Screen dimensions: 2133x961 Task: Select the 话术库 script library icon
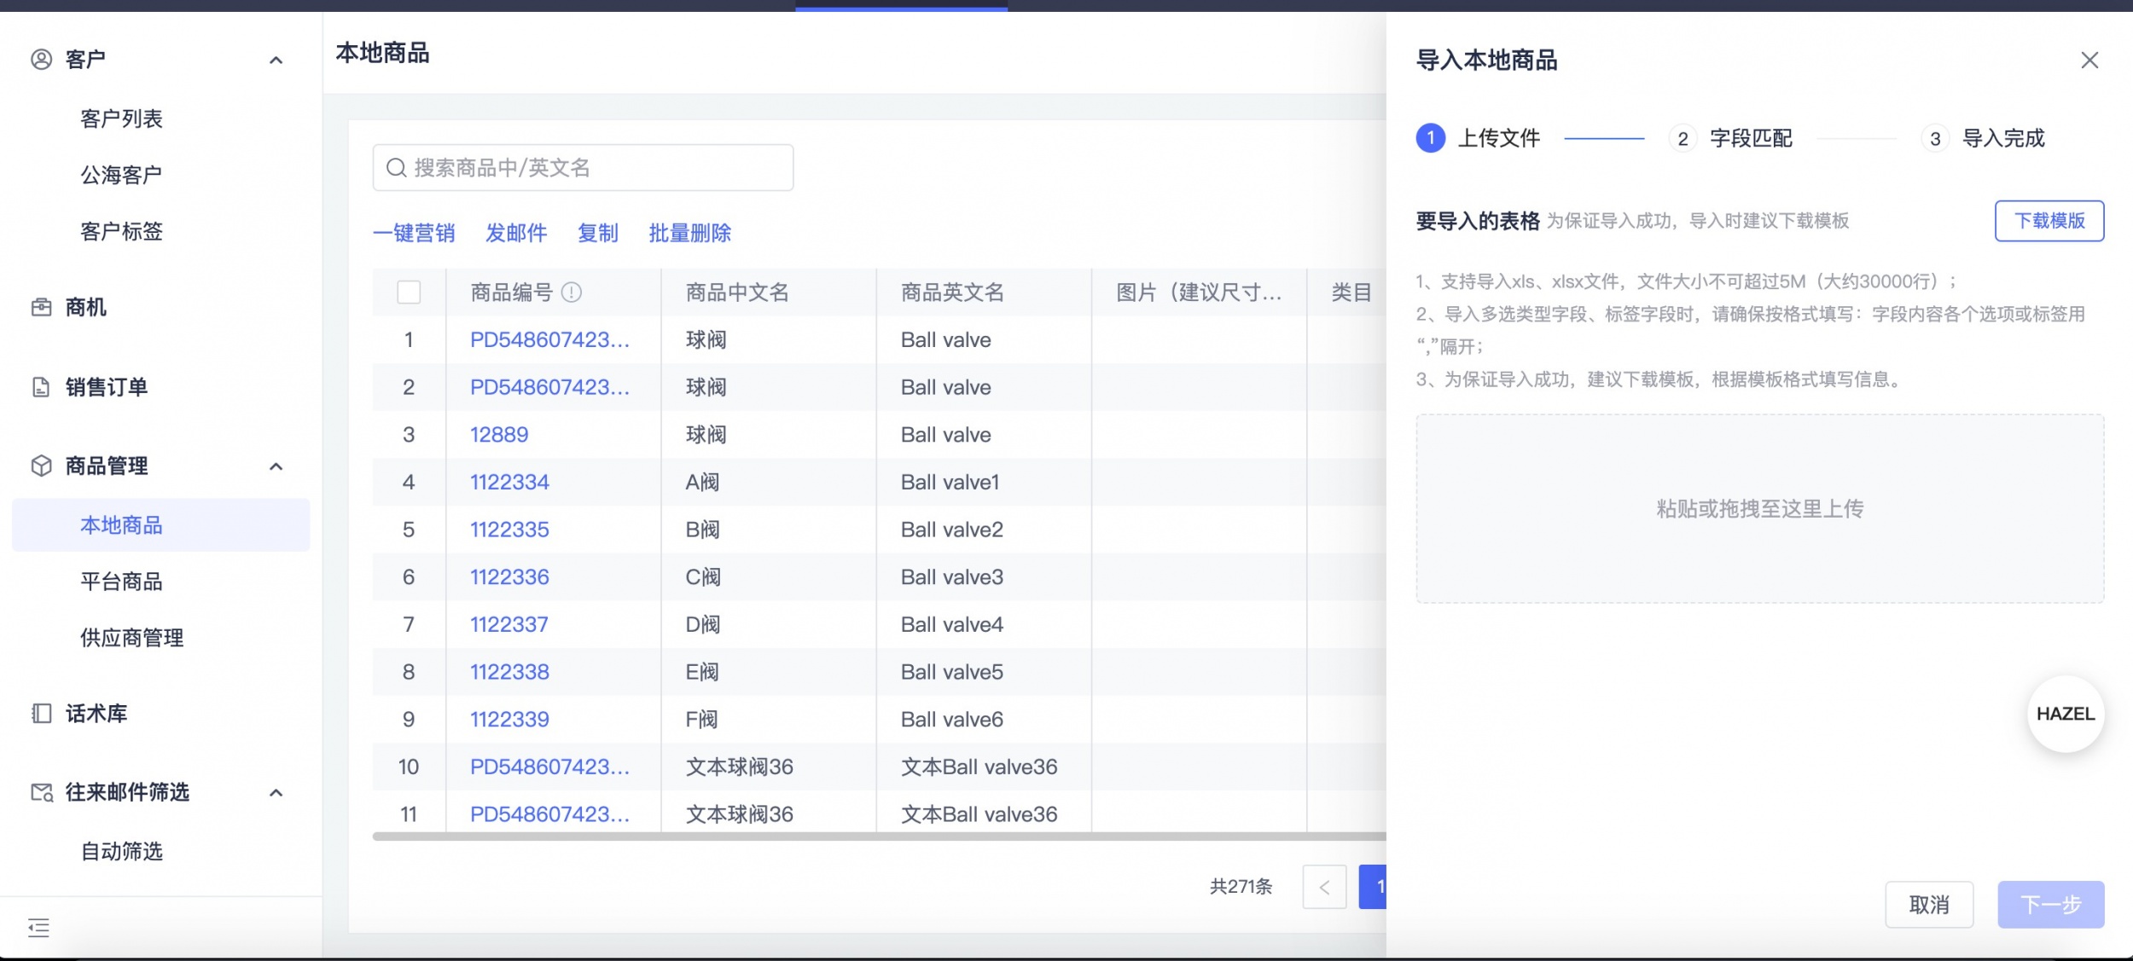pyautogui.click(x=40, y=714)
